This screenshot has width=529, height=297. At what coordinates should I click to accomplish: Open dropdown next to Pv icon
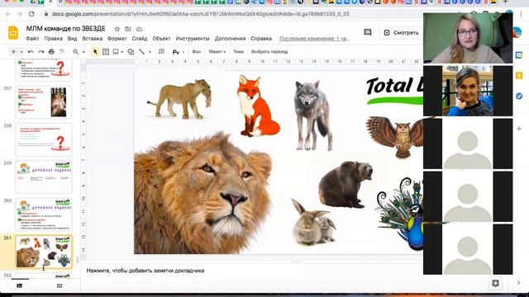tap(183, 52)
